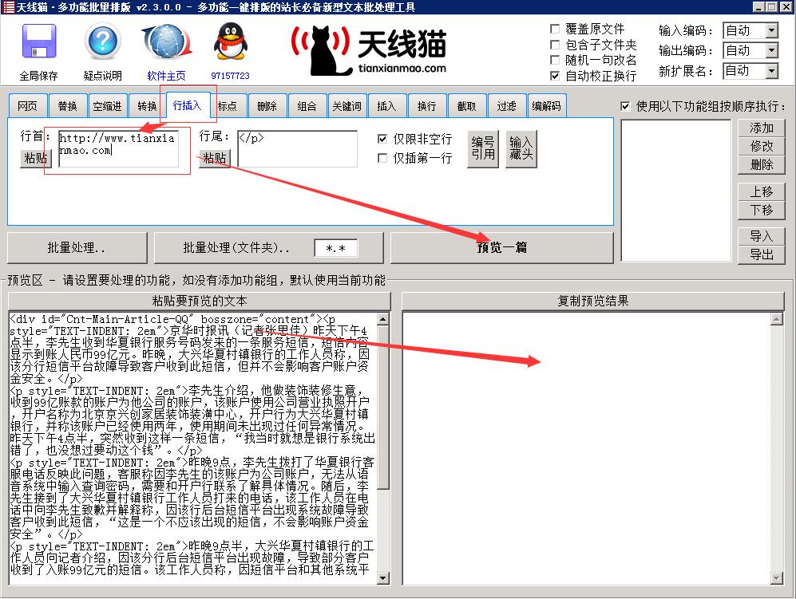Click the 复制预览结果 button
This screenshot has height=599, width=796.
click(593, 301)
